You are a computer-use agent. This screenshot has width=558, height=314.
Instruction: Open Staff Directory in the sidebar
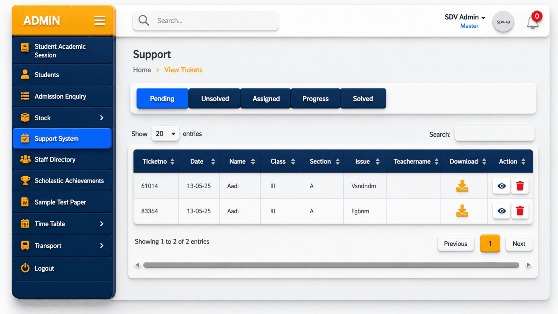62,160
